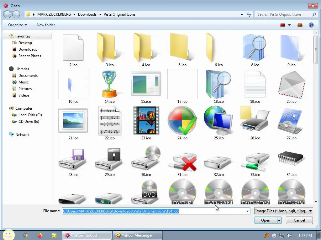This screenshot has width=321, height=240.
Task: Open the File name history dropdown
Action: click(248, 211)
